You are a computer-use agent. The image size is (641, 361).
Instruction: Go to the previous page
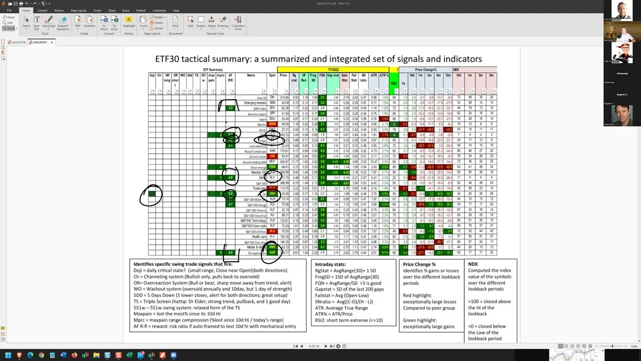(x=301, y=346)
